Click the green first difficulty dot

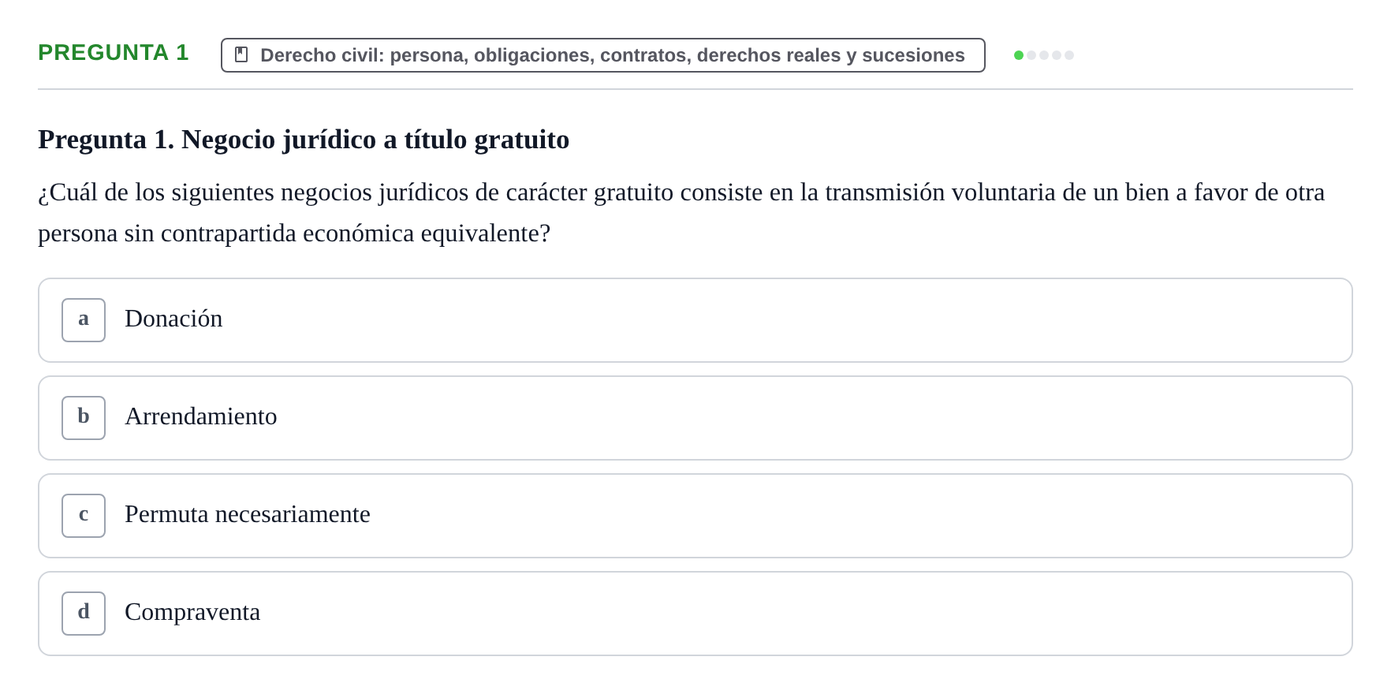pos(1019,55)
